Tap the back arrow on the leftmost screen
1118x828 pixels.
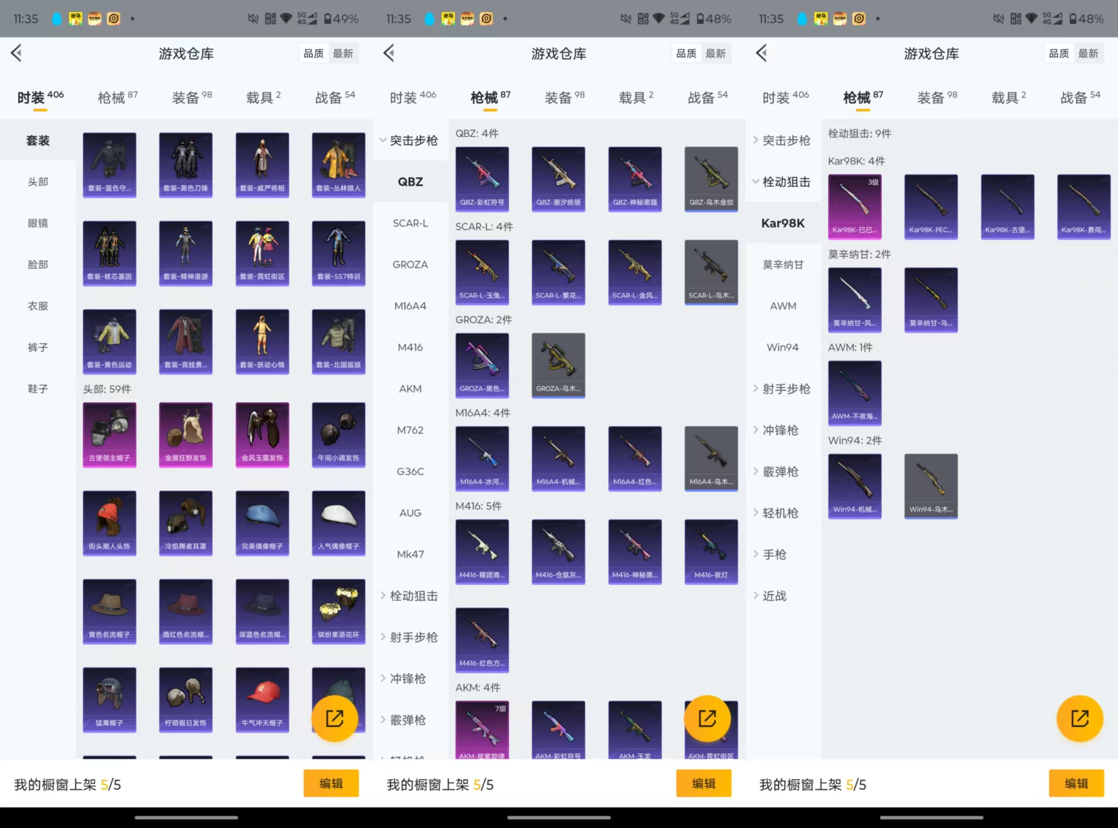click(17, 53)
